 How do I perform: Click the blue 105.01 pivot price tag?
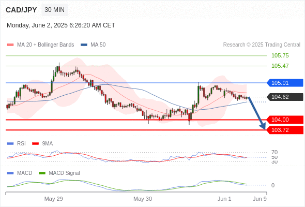285,83
